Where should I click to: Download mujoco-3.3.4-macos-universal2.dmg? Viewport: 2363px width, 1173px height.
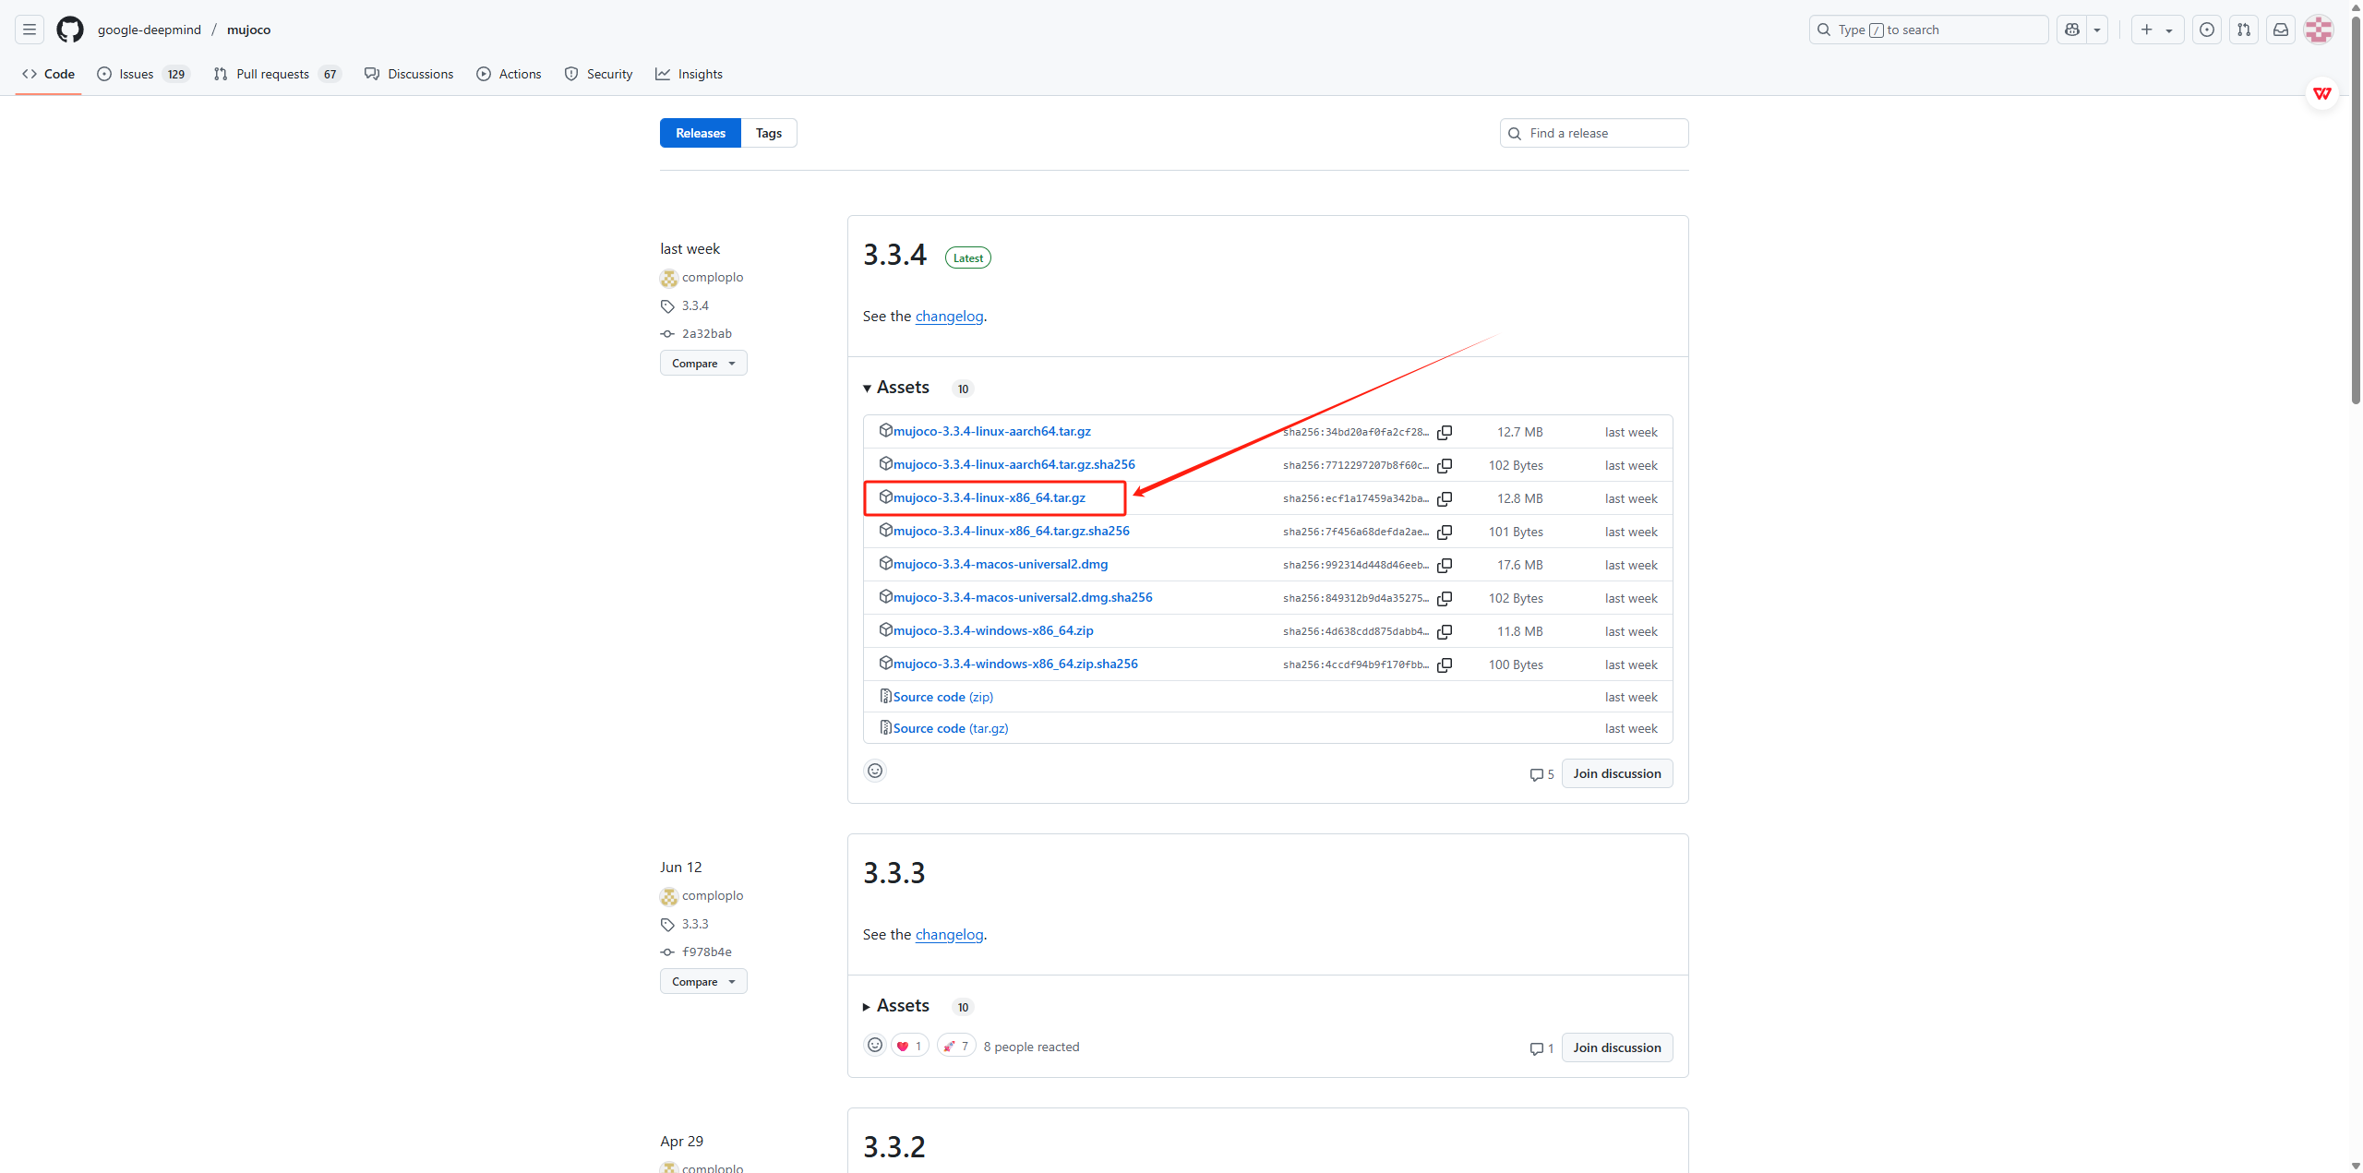pyautogui.click(x=1000, y=564)
